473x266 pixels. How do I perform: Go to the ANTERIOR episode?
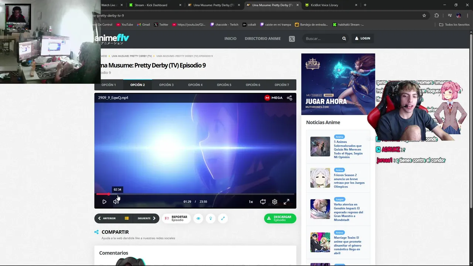(x=107, y=218)
